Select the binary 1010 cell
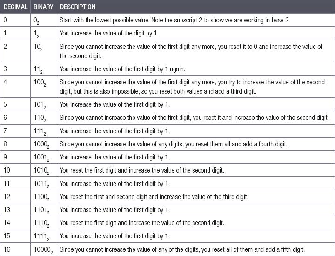This screenshot has height=256, width=335. click(41, 171)
